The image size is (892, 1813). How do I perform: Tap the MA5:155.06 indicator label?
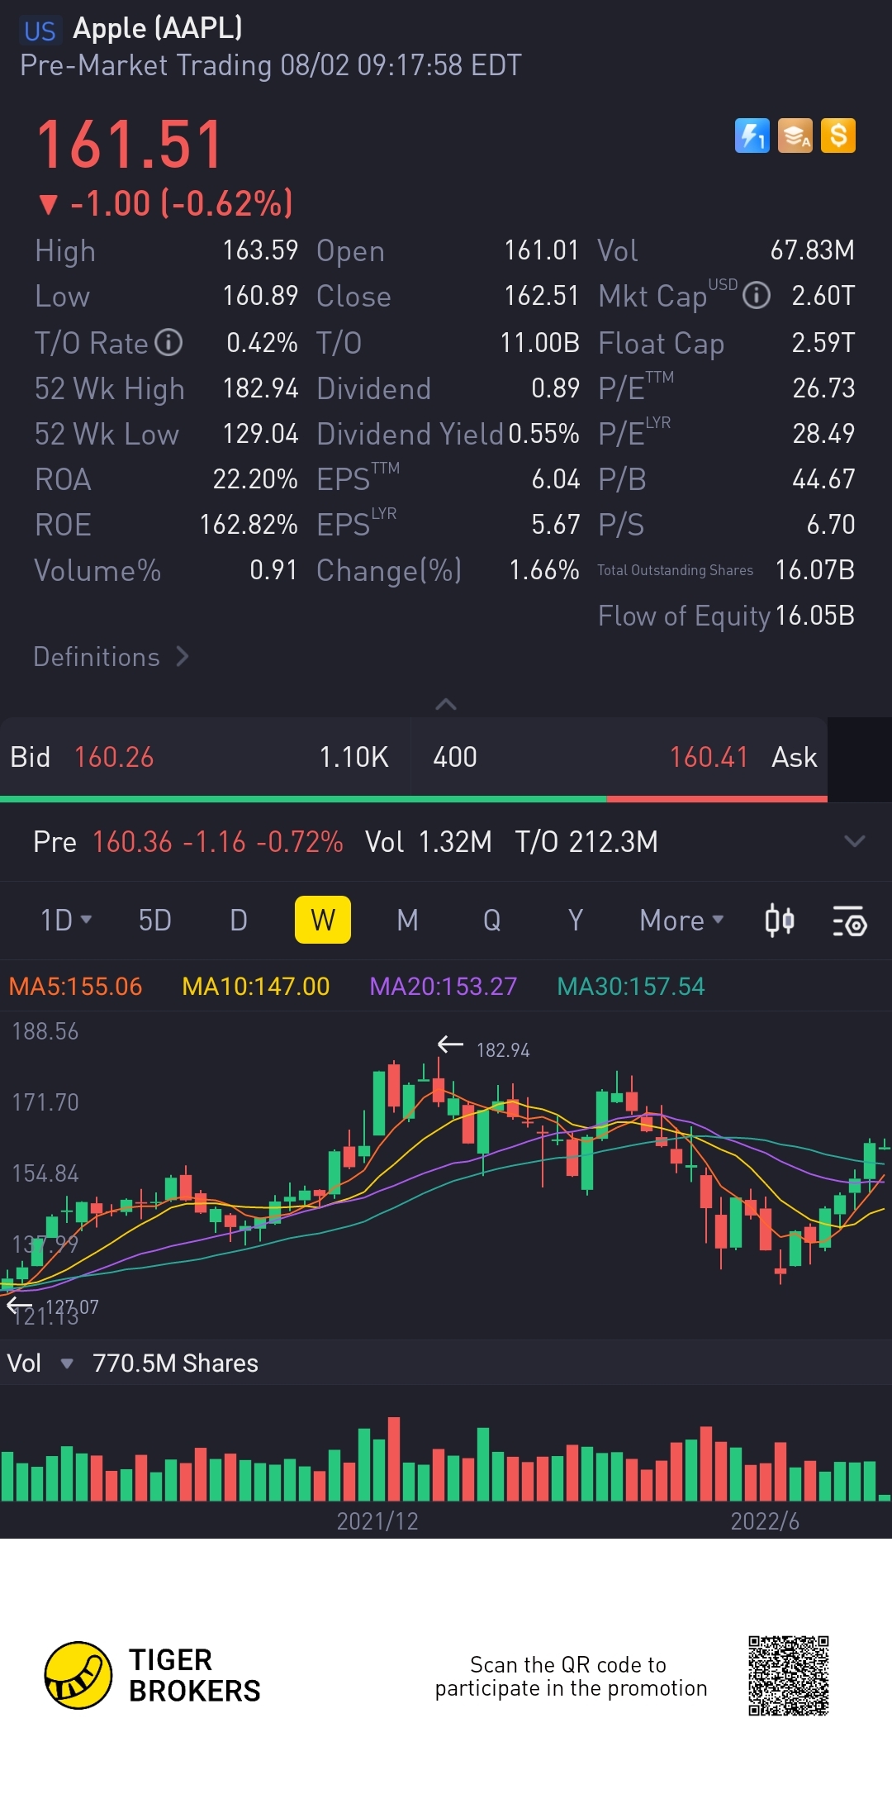point(75,986)
